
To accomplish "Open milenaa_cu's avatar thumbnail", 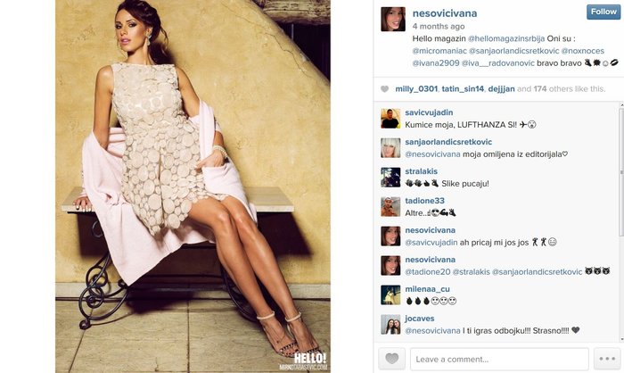I will point(390,294).
